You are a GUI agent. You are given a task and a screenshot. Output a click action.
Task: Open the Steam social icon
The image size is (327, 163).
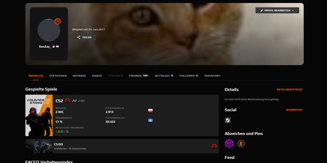coord(228,120)
